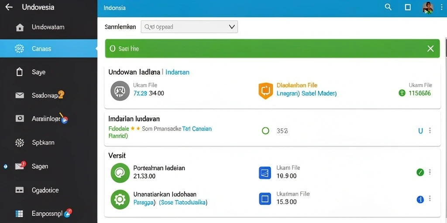Select green Portealman Iadeian chat icon

click(120, 172)
